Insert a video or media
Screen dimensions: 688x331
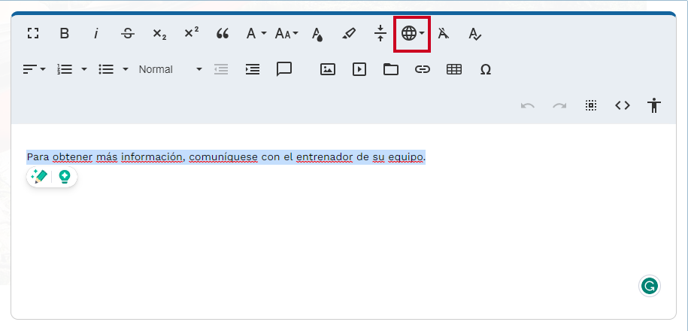359,69
